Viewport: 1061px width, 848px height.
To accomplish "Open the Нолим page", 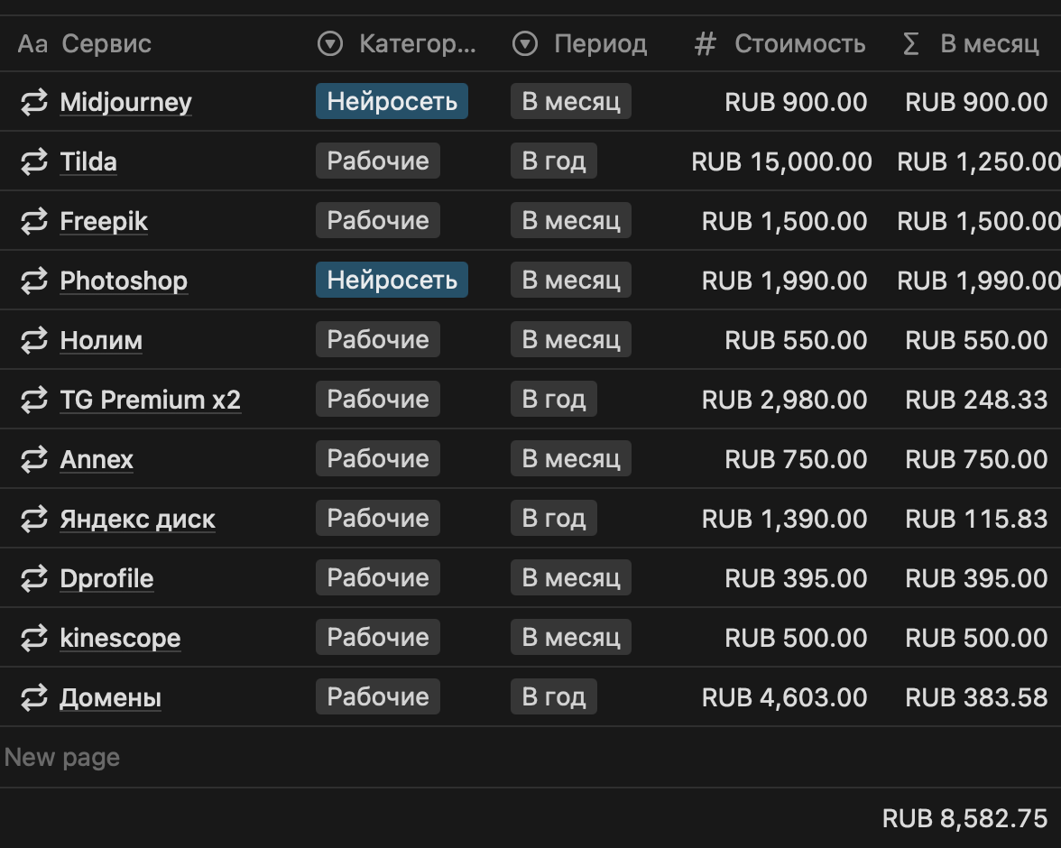I will pyautogui.click(x=101, y=340).
